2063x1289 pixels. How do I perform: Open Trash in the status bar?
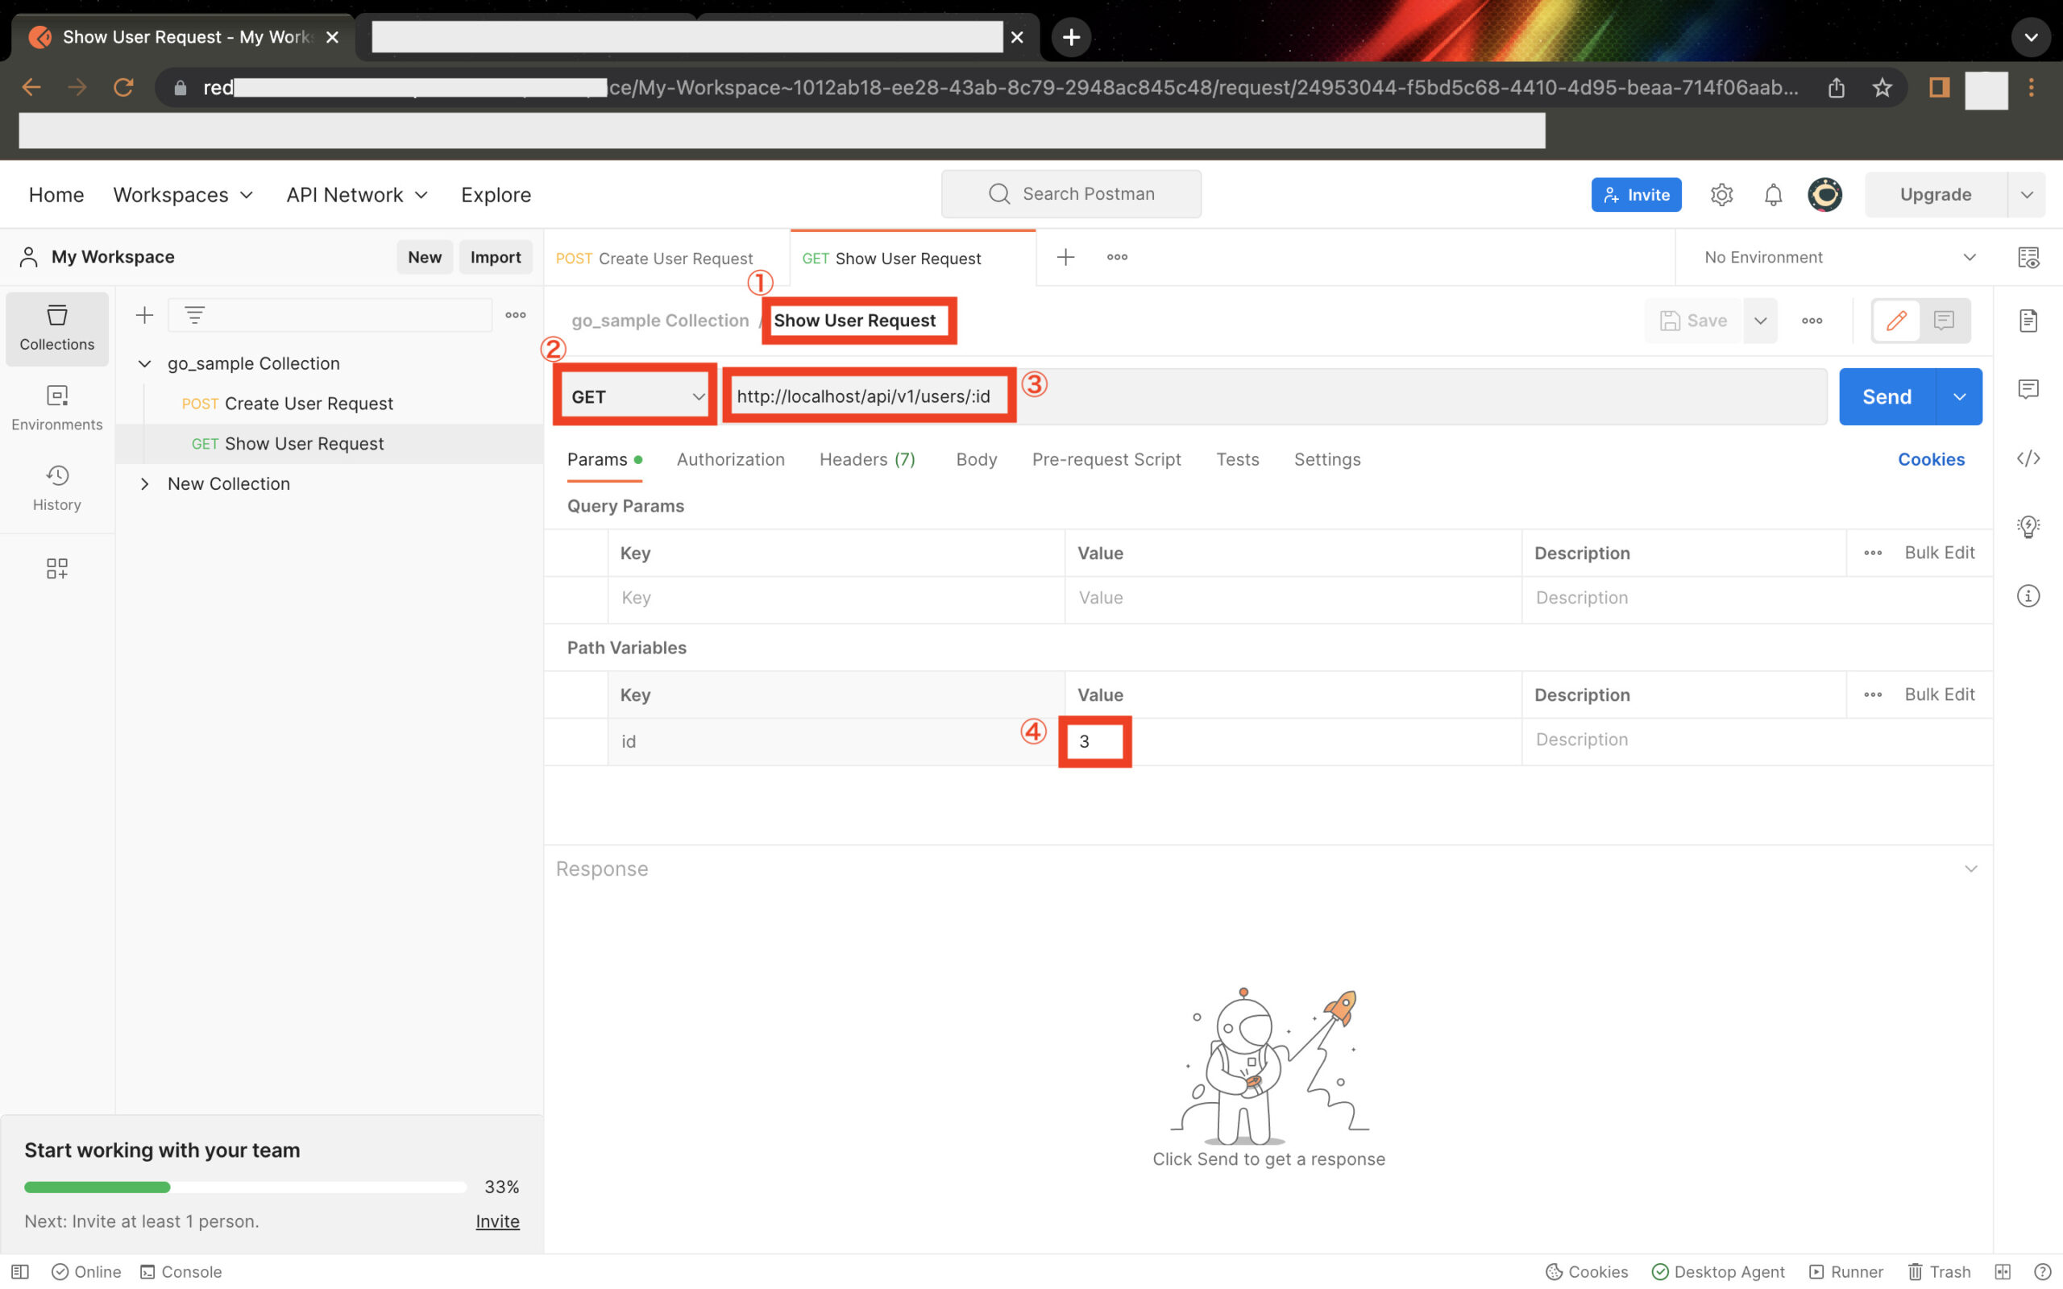[x=1939, y=1271]
